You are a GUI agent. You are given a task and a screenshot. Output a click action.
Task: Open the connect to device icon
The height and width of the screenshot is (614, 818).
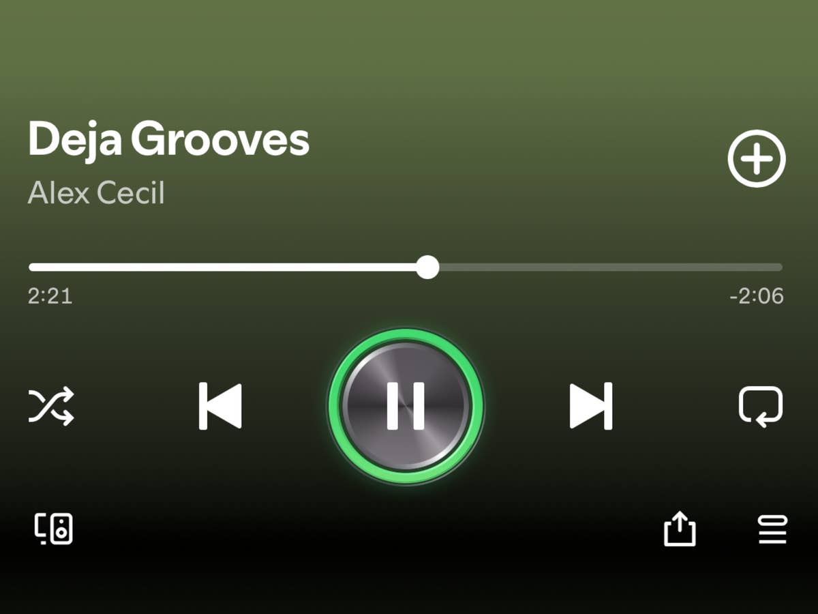click(x=54, y=529)
